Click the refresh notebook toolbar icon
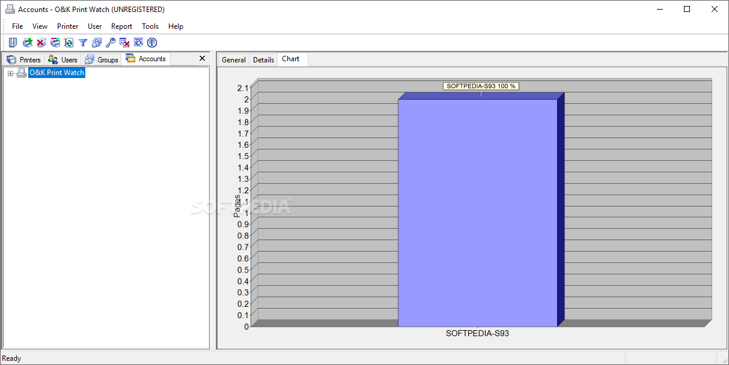 69,43
